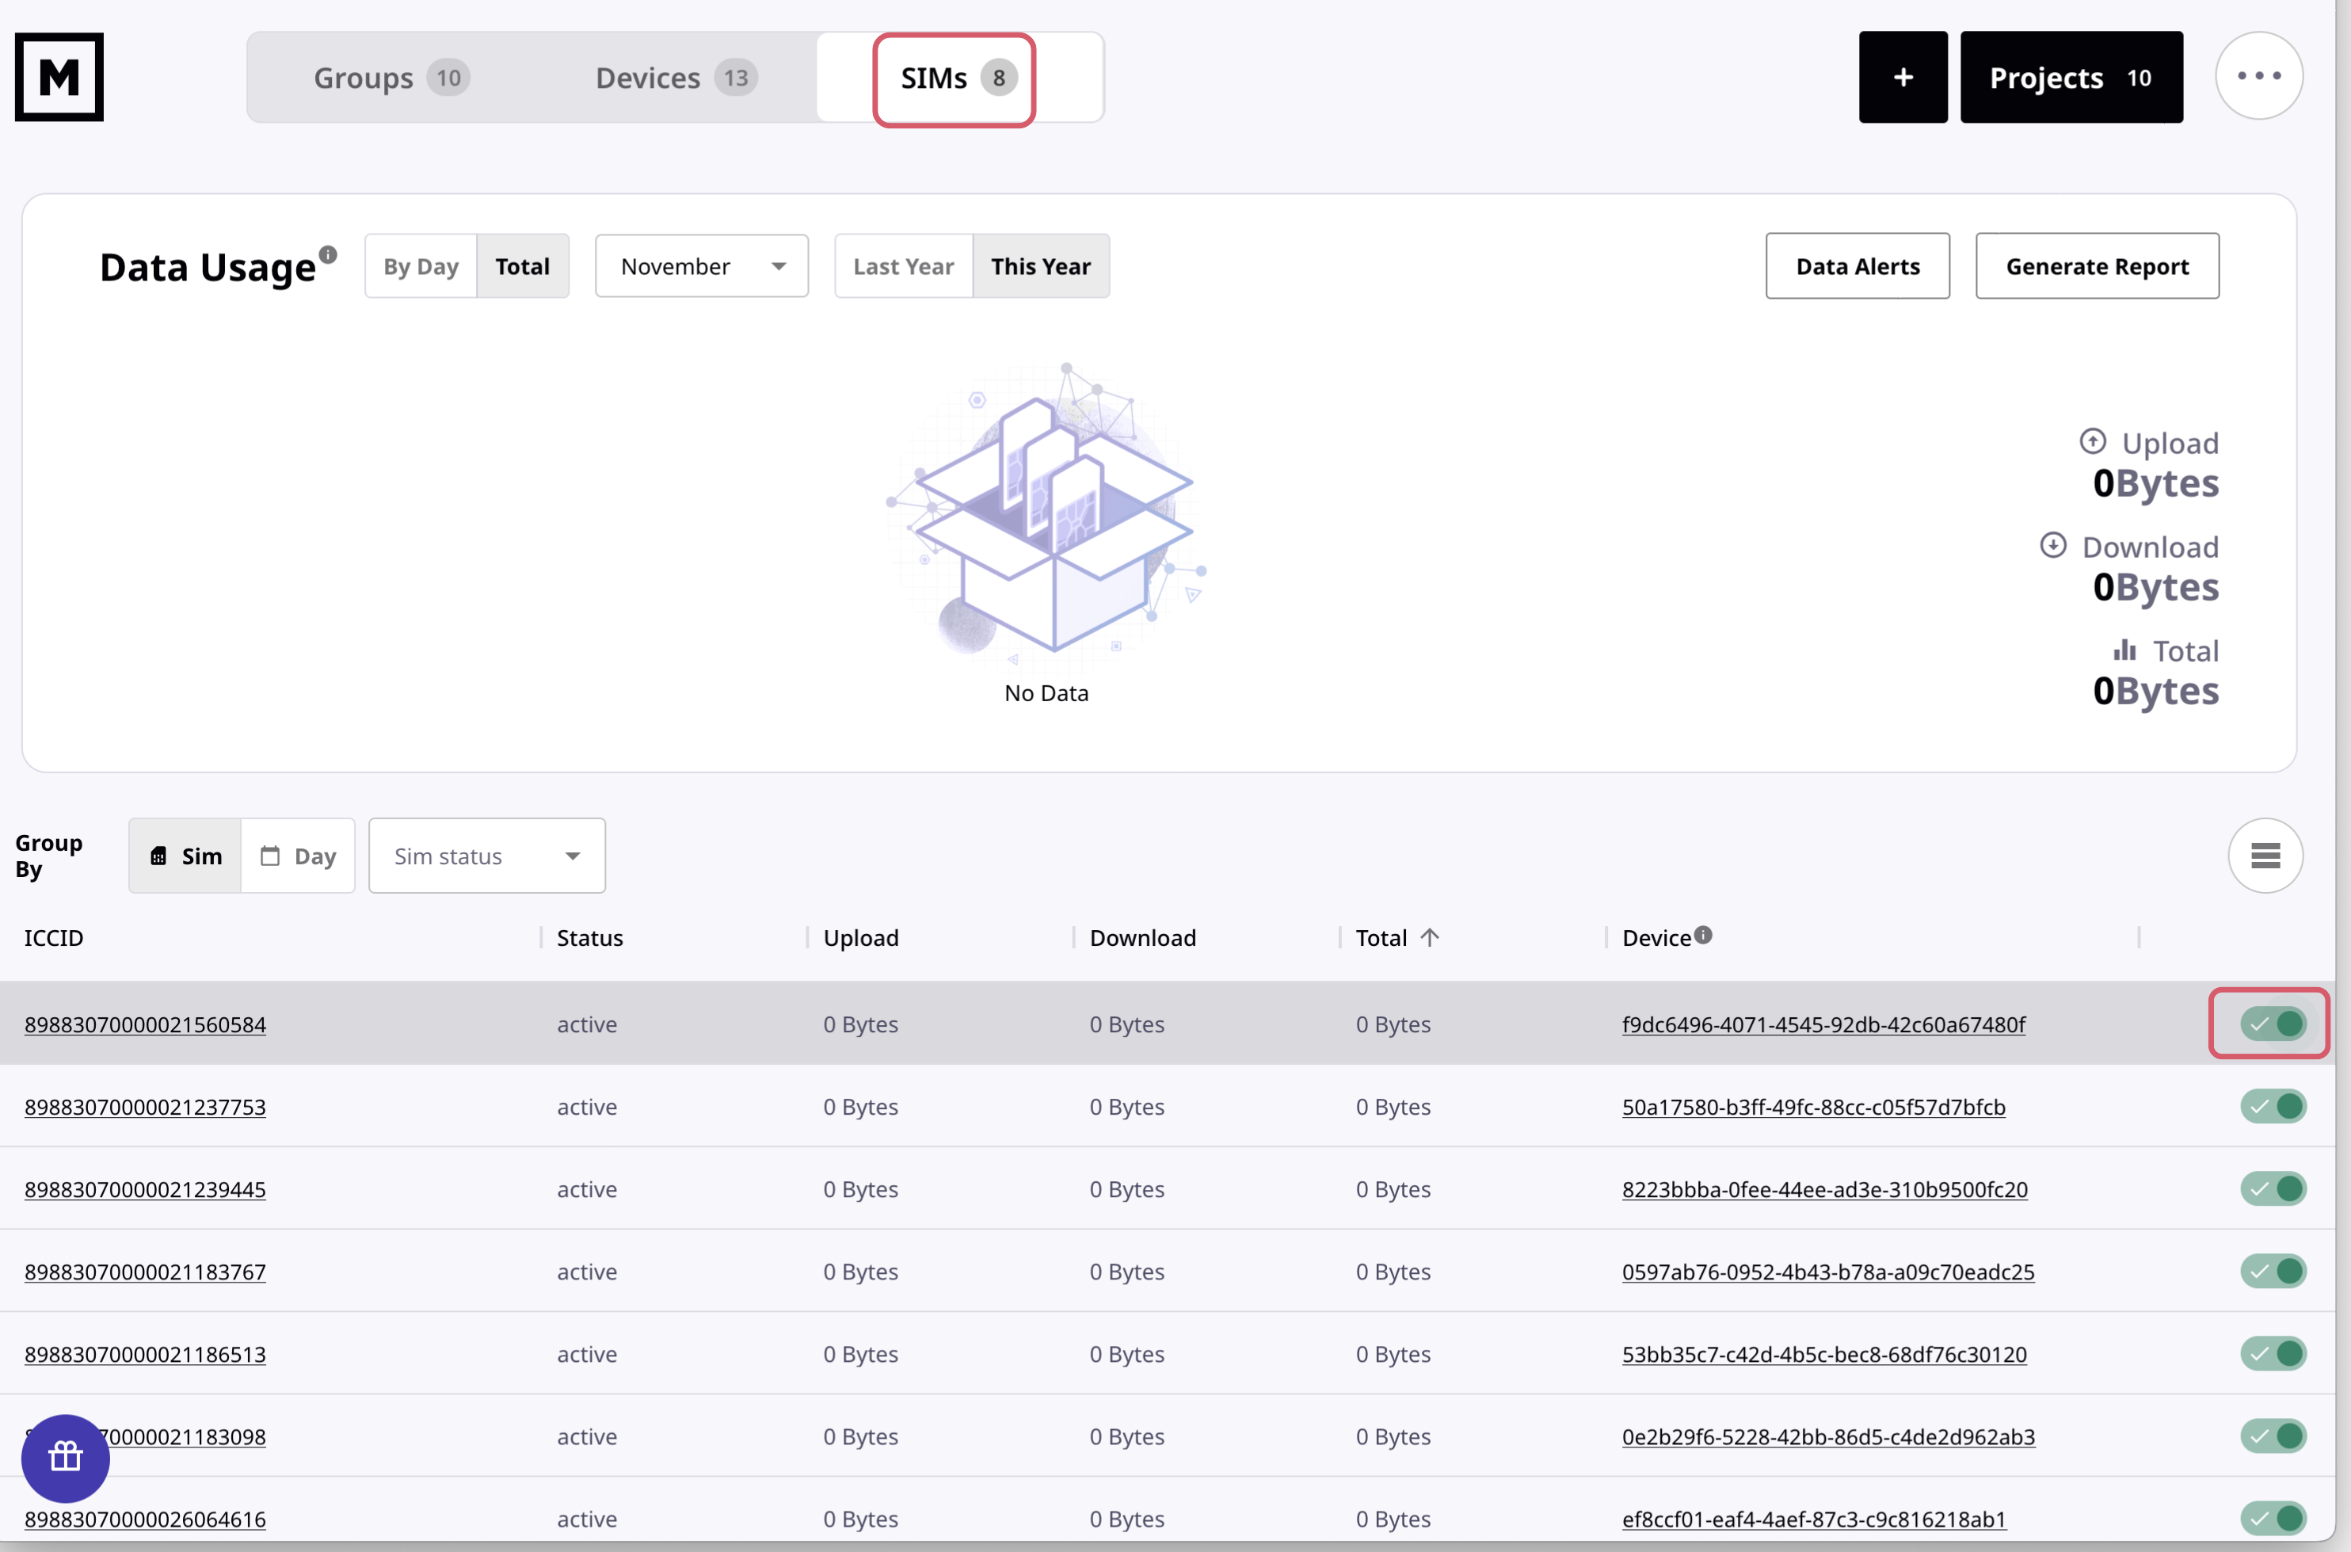This screenshot has height=1552, width=2351.
Task: Open the November month dropdown
Action: tap(702, 266)
